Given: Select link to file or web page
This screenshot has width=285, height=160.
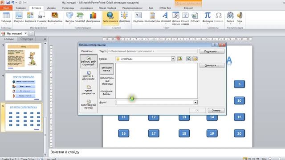Looking at the screenshot, I should (89, 61).
